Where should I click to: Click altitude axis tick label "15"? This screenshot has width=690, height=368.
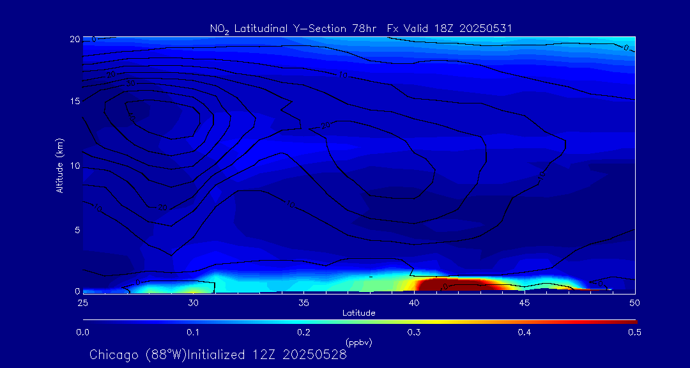point(75,101)
